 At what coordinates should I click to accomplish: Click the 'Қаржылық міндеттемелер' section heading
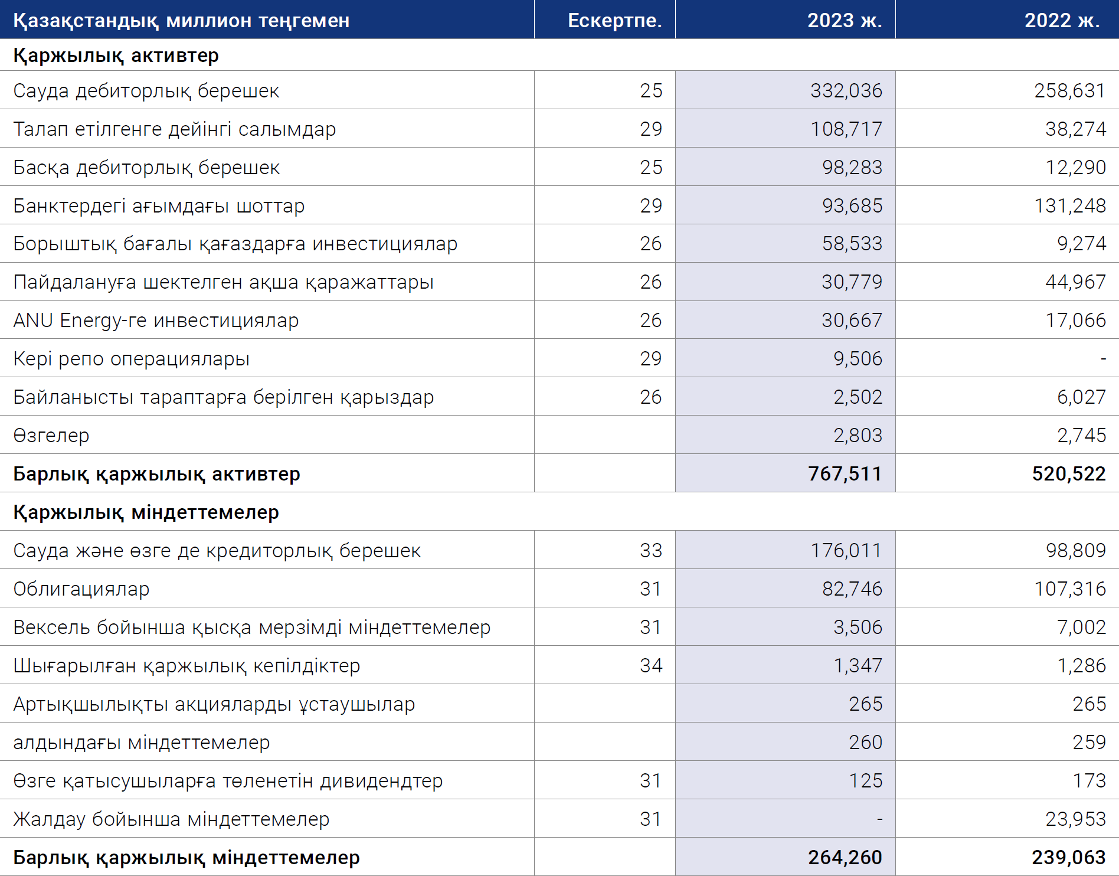pyautogui.click(x=146, y=512)
